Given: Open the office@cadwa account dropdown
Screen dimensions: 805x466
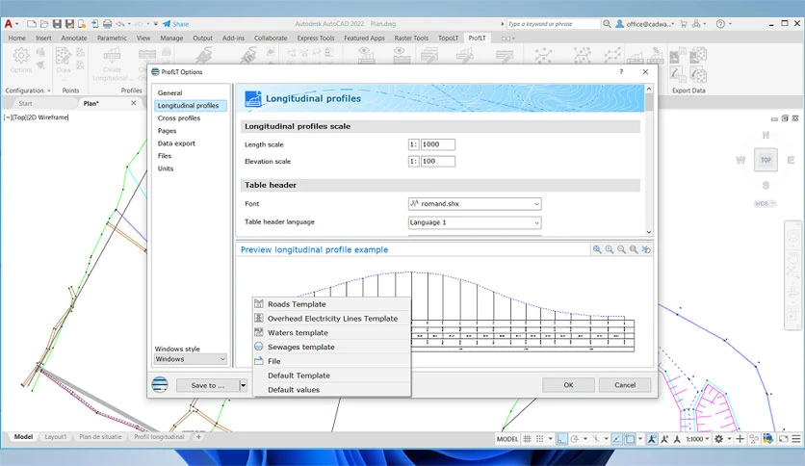Looking at the screenshot, I should pos(645,24).
